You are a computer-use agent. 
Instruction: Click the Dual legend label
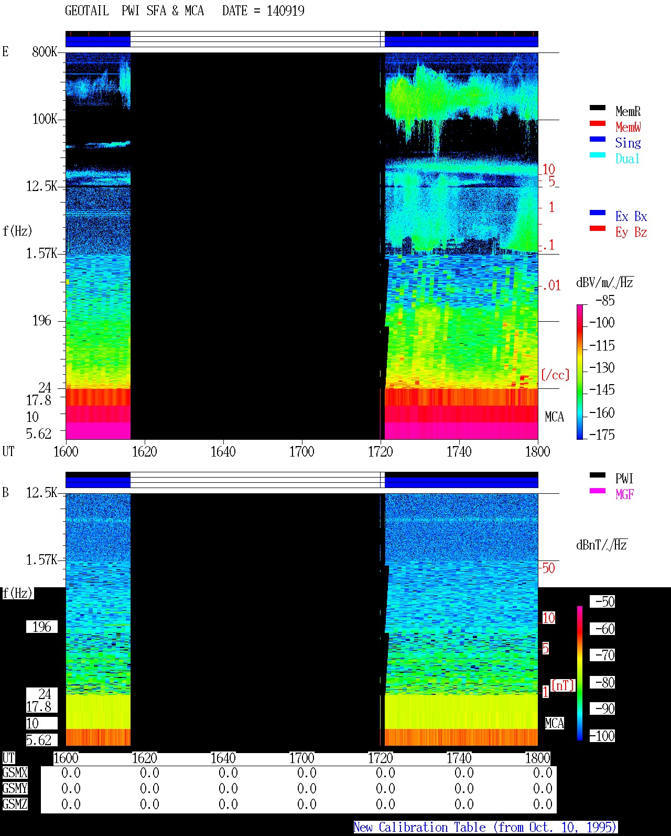coord(628,158)
